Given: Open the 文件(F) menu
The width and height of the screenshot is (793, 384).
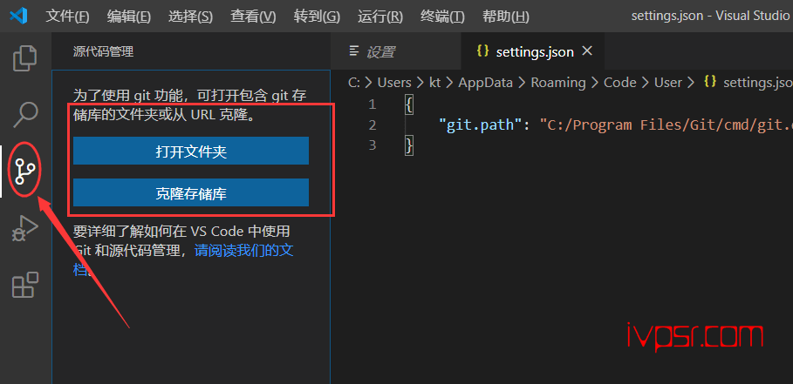Looking at the screenshot, I should 67,17.
